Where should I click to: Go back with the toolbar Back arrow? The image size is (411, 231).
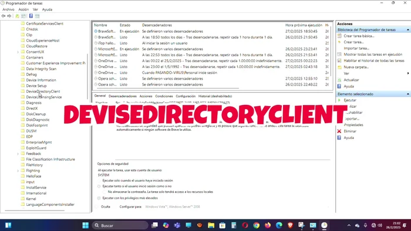click(x=4, y=16)
